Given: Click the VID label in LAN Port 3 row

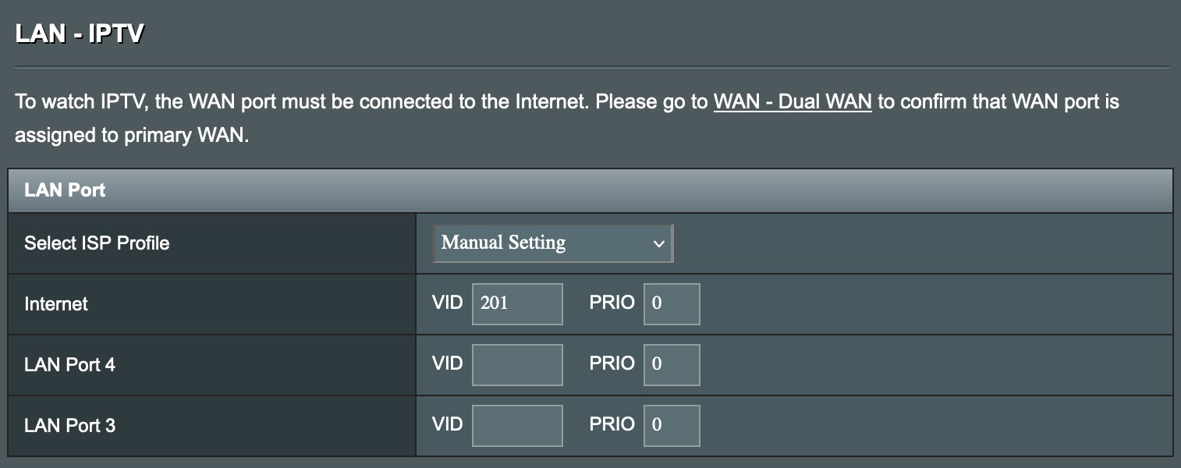Looking at the screenshot, I should tap(448, 424).
